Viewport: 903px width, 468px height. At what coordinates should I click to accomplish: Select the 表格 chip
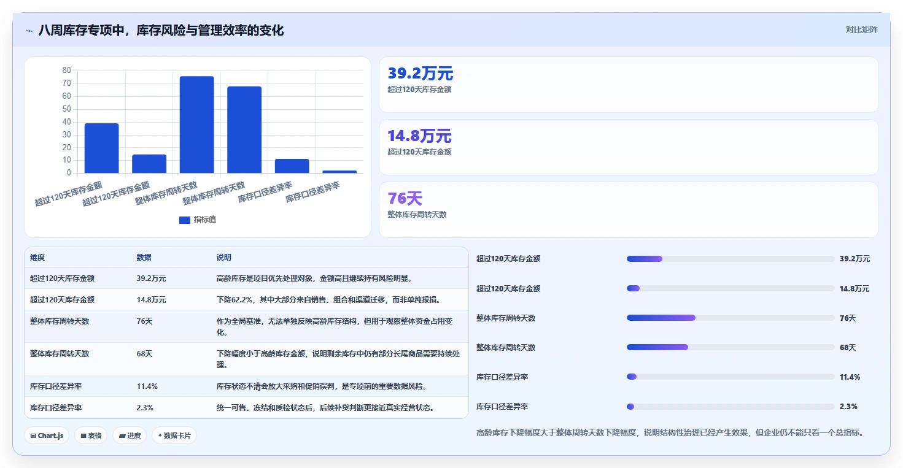[91, 435]
